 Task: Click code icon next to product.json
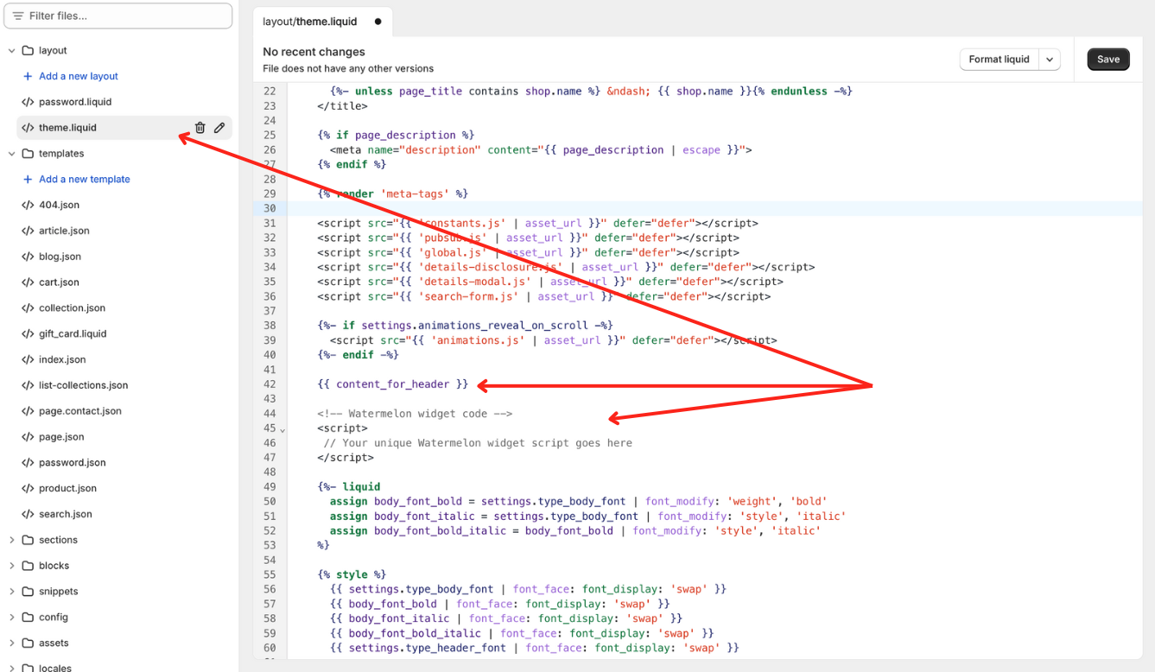click(28, 488)
